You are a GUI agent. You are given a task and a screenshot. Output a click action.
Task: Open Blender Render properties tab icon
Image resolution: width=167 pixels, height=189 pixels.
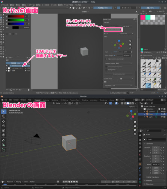(140, 140)
